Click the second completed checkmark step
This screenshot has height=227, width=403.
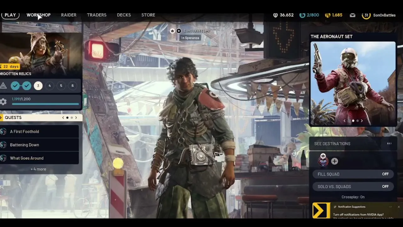click(27, 85)
